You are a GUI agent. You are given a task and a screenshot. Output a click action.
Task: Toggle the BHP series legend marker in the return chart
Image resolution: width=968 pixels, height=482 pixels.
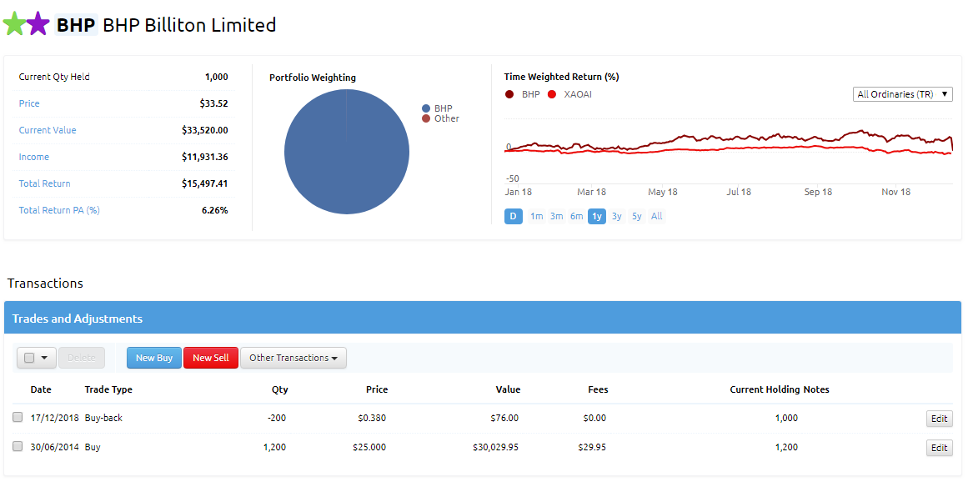click(510, 94)
